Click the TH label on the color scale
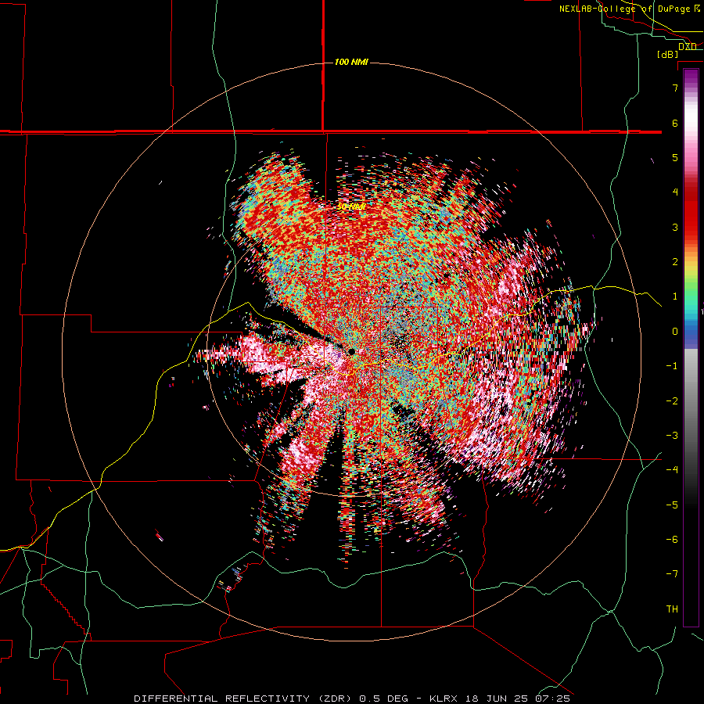The image size is (704, 704). (x=672, y=609)
